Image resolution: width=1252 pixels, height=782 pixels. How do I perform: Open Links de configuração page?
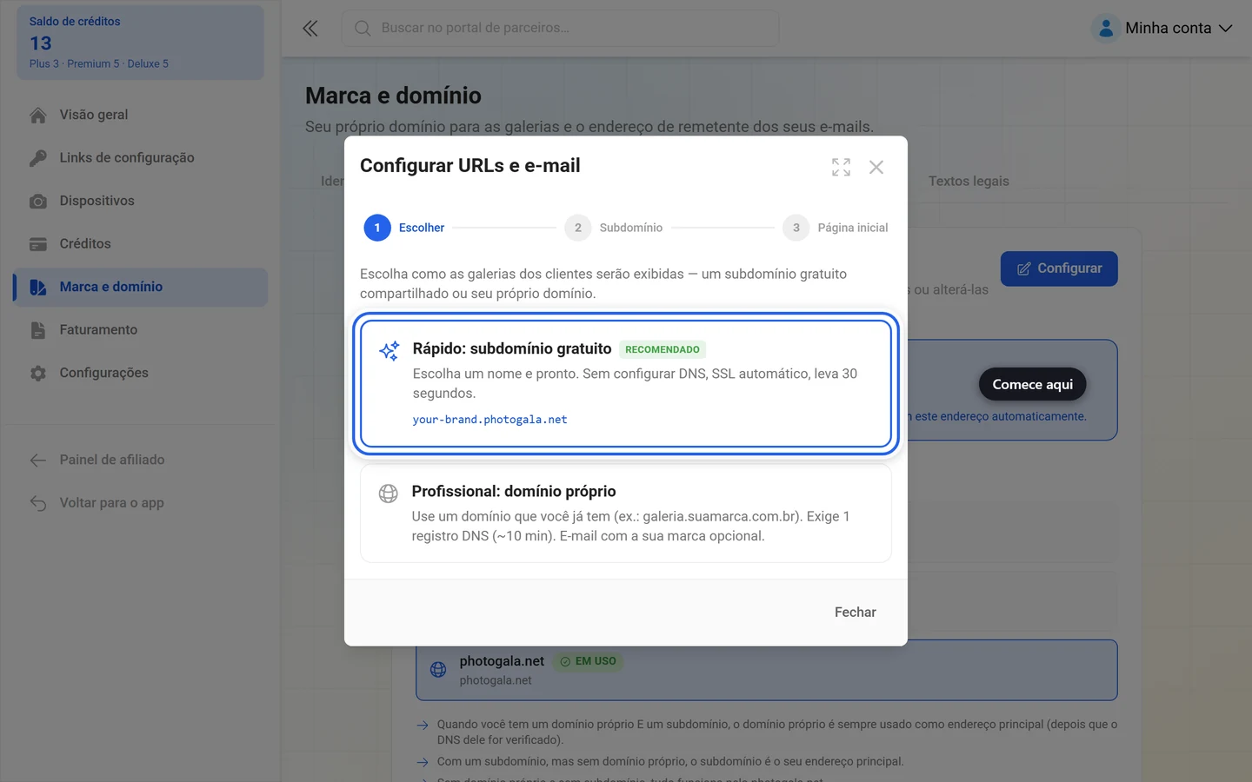pos(141,158)
